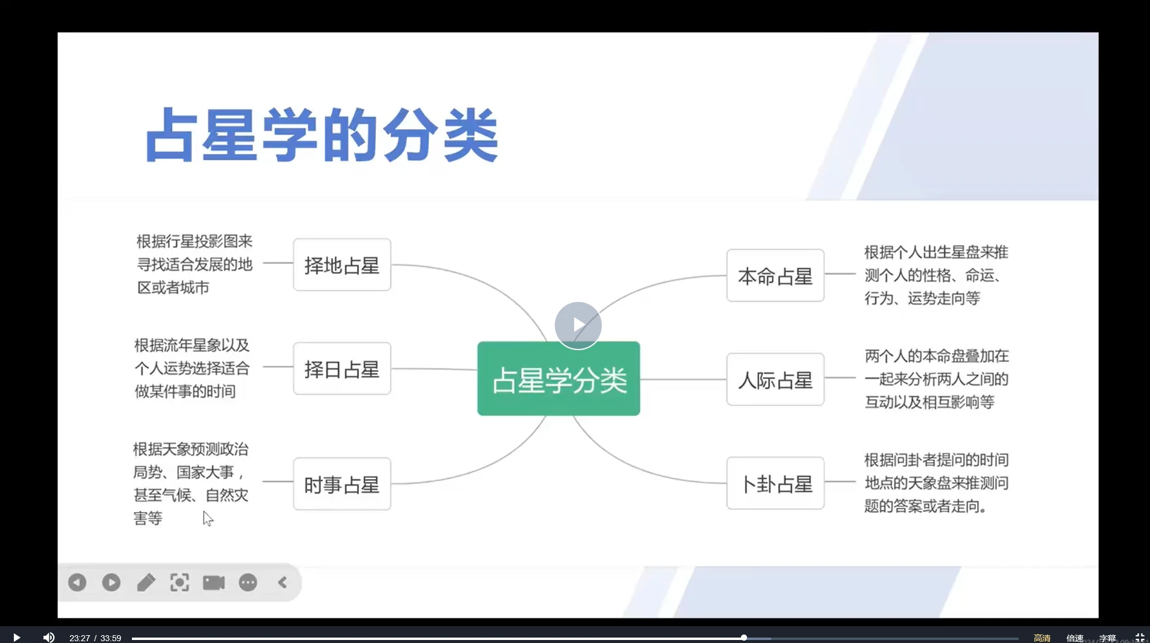
Task: Open the more options ellipsis button
Action: point(248,582)
